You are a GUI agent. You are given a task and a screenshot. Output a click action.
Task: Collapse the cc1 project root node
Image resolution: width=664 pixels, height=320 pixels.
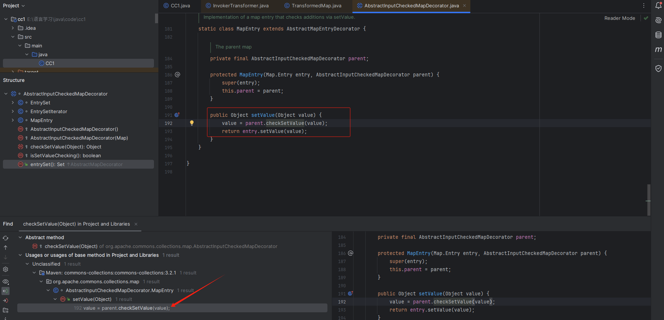6,19
